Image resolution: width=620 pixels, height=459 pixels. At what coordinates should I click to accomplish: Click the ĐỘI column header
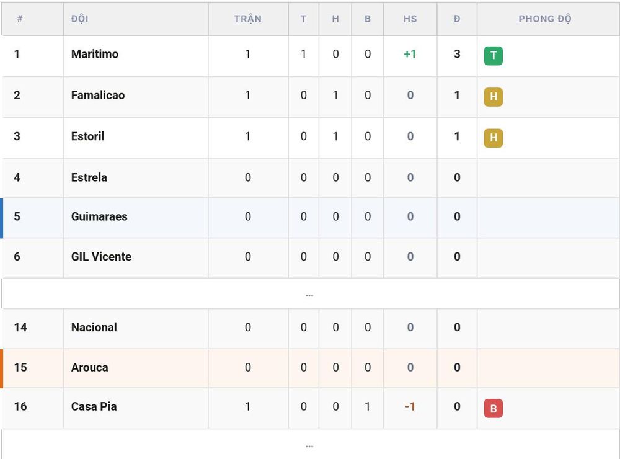[x=79, y=19]
